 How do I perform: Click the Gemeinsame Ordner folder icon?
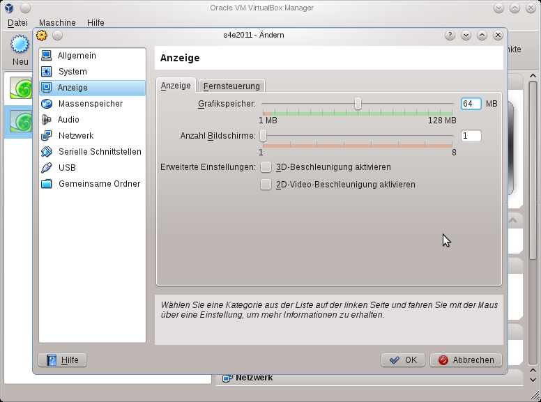(47, 184)
